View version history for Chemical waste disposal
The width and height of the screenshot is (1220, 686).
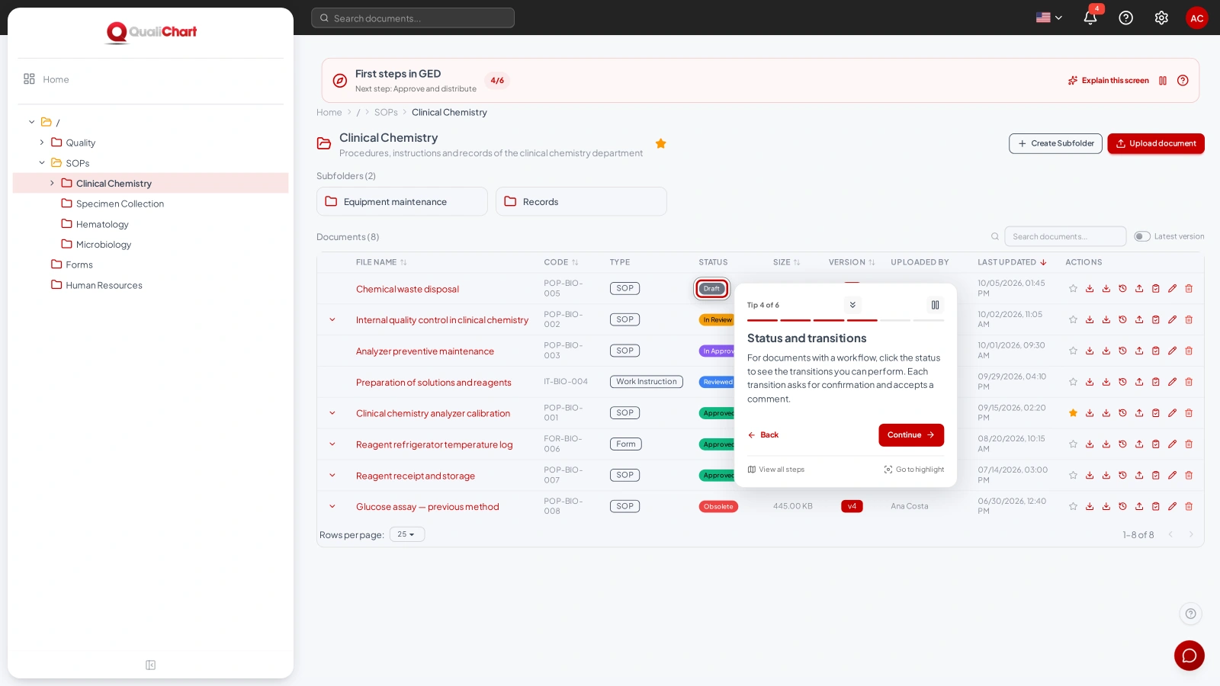click(x=1122, y=289)
